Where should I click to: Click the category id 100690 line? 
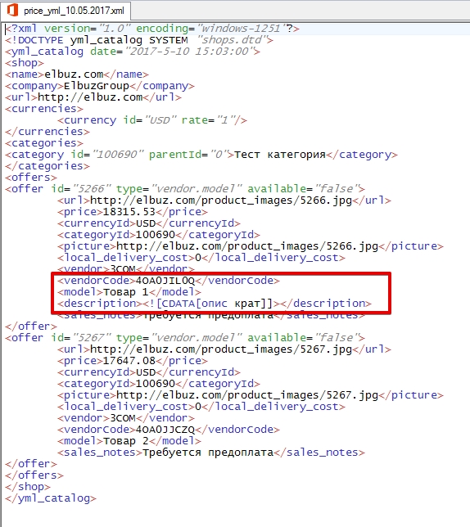[201, 155]
